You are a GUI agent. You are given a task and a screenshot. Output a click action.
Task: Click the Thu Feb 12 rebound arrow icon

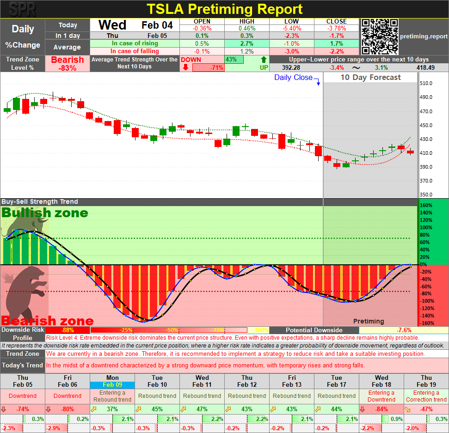[228, 409]
